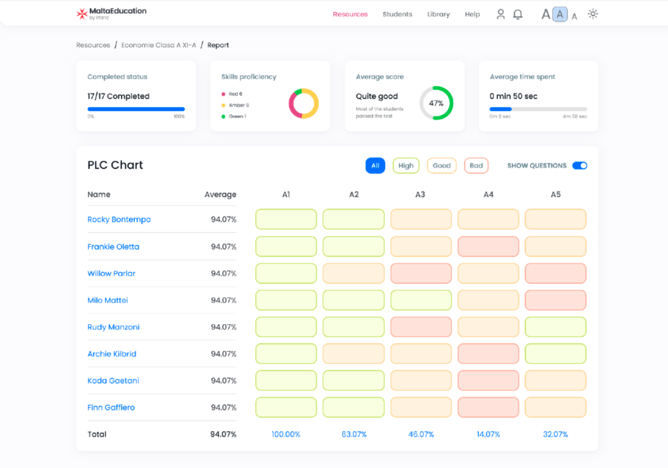
Task: Open the notifications bell
Action: tap(518, 14)
